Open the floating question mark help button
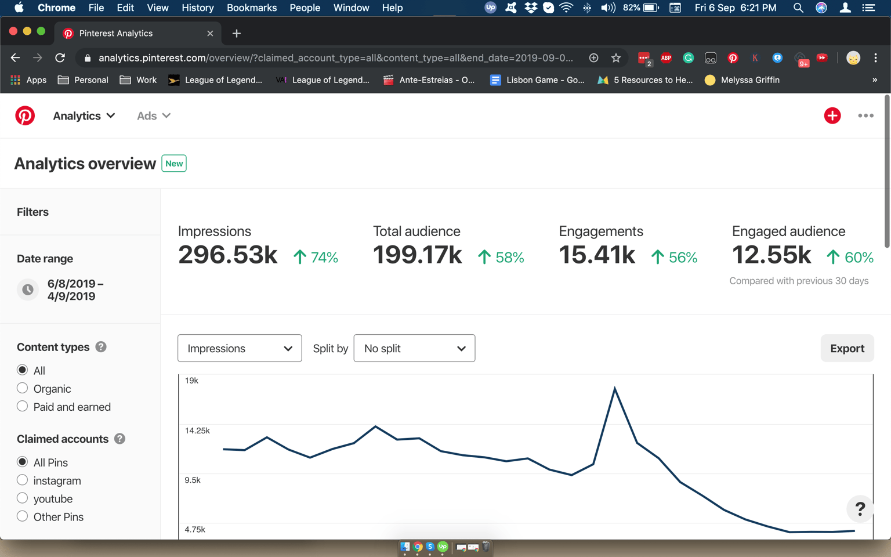This screenshot has height=557, width=891. (860, 509)
